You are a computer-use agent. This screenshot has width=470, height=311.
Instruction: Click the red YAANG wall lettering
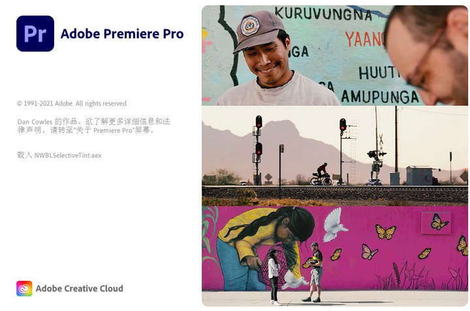coord(365,39)
